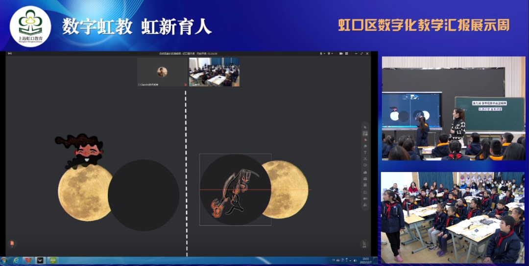Image resolution: width=529 pixels, height=266 pixels.
Task: Select the dark circle beside the left moon
Action: (x=144, y=195)
